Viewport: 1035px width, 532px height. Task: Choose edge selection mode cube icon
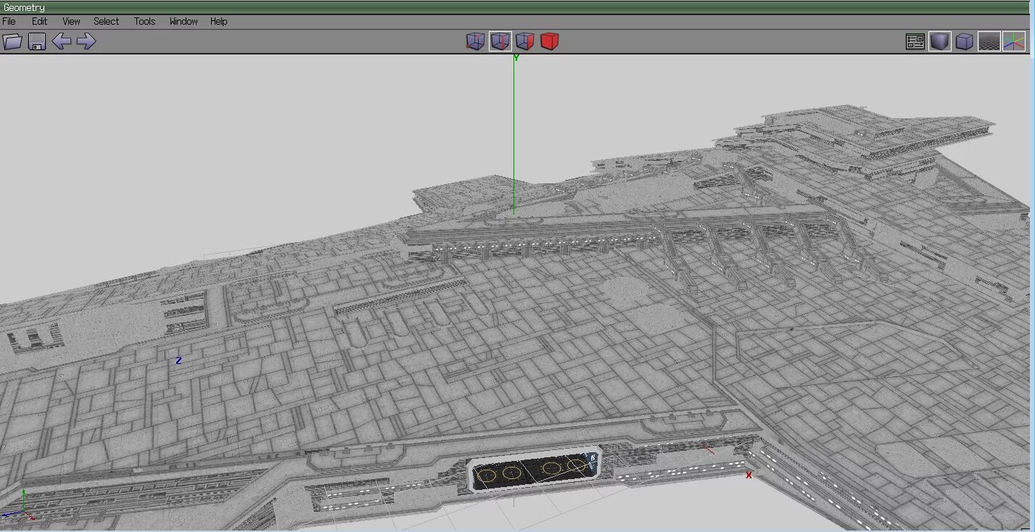(500, 41)
